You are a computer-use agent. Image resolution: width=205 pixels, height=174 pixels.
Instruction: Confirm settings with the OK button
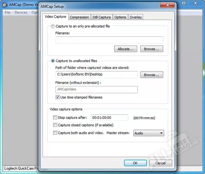pos(135,163)
